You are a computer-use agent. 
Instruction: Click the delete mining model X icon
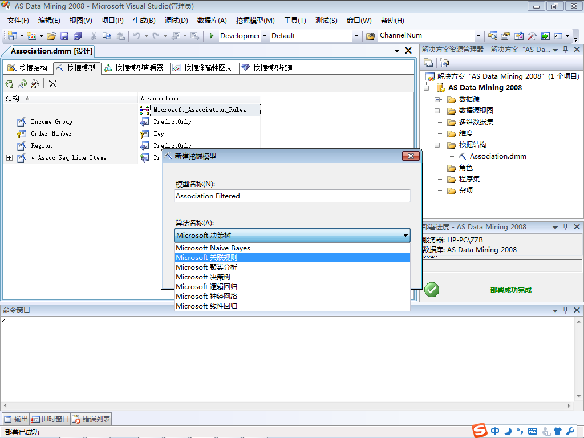[52, 84]
